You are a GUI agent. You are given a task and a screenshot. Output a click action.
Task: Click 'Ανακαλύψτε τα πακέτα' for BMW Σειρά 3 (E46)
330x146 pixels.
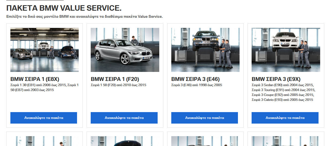(x=205, y=118)
